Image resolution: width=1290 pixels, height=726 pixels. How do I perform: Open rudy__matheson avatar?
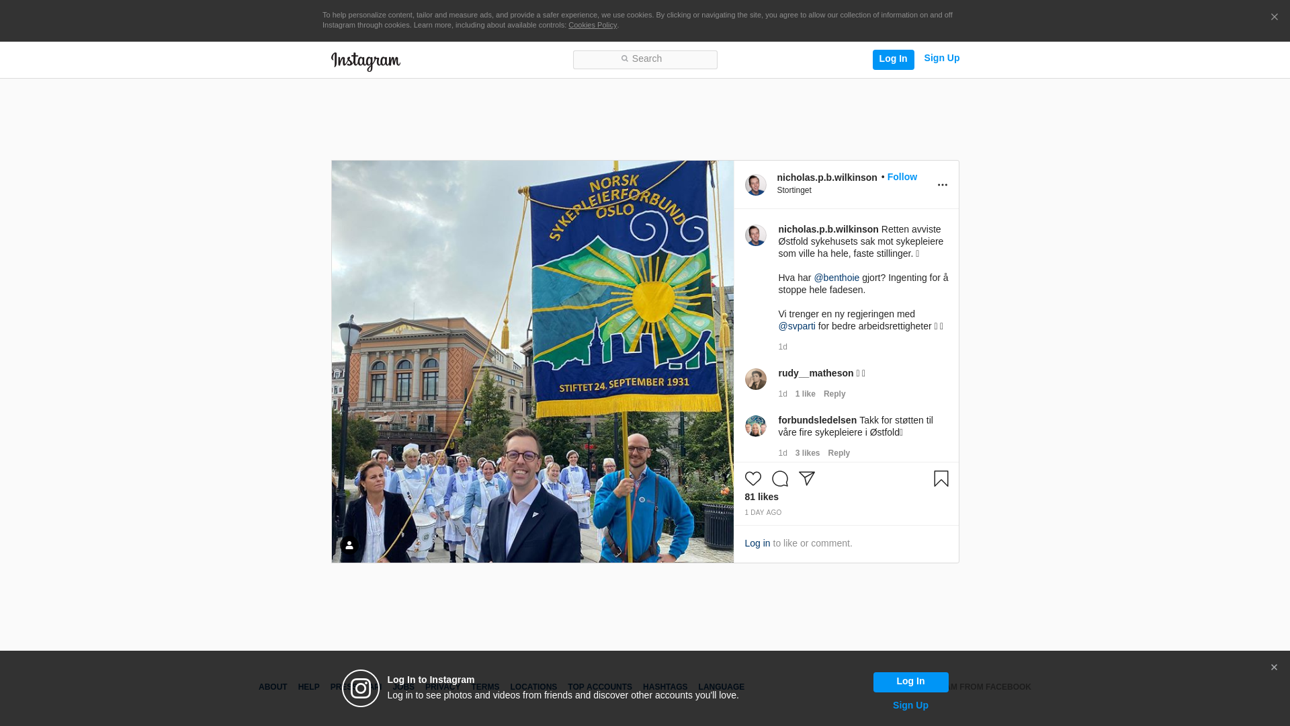pos(755,379)
